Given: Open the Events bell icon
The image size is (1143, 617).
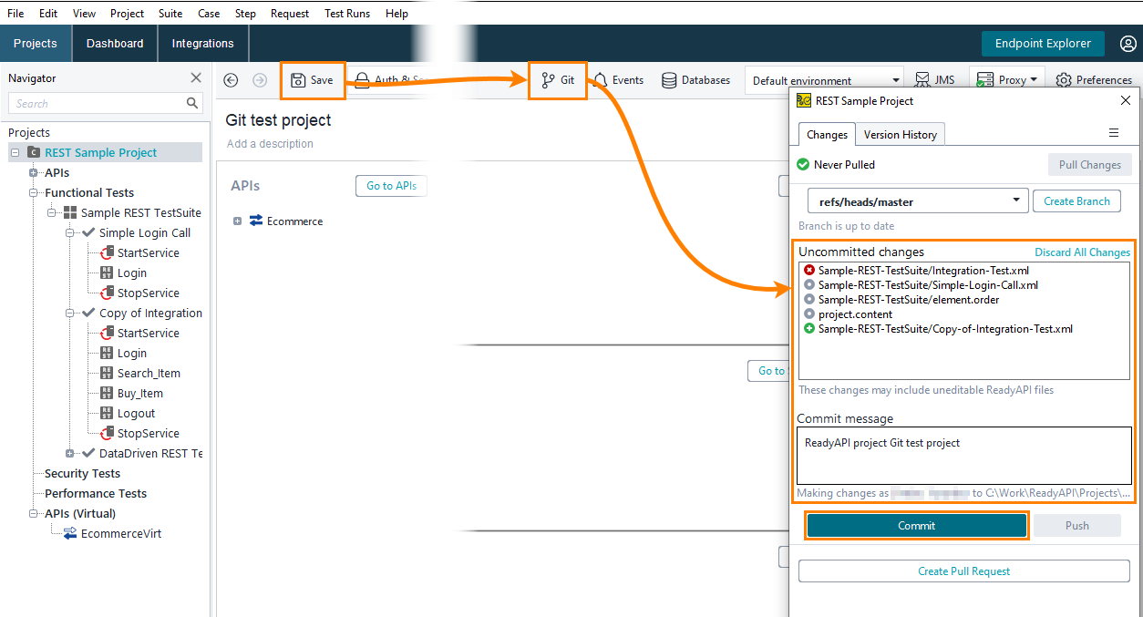Looking at the screenshot, I should [x=601, y=80].
